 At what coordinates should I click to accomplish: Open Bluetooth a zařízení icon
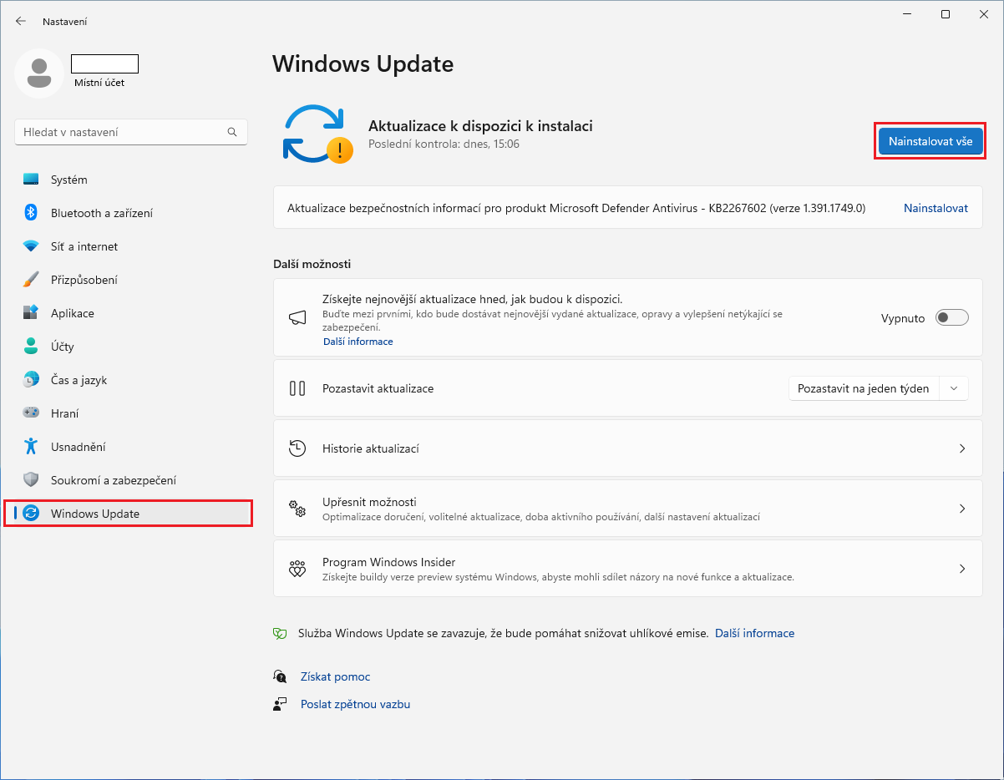coord(31,213)
